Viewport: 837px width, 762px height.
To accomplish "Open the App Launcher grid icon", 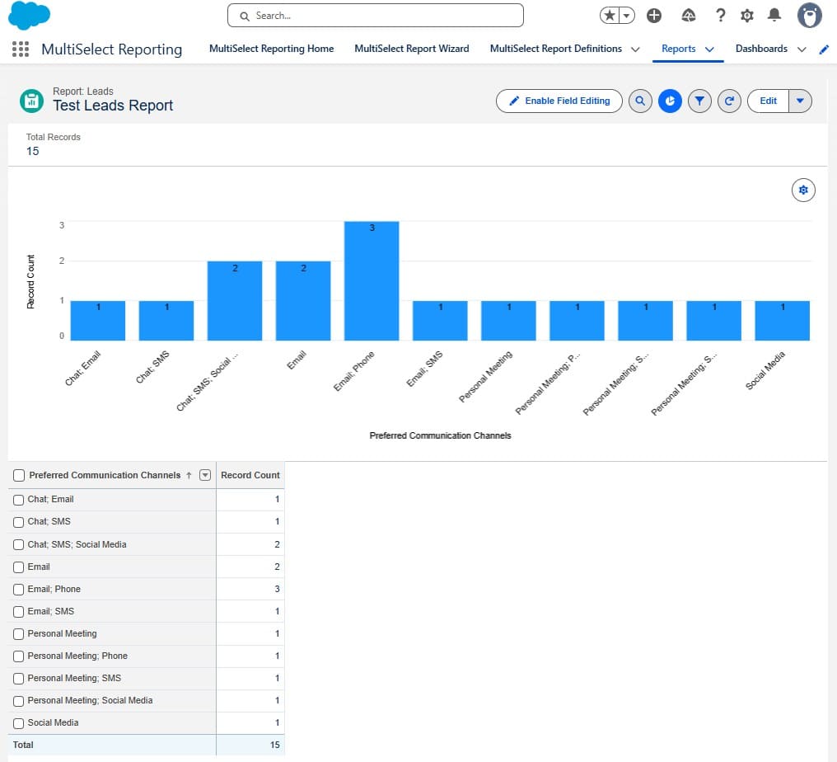I will 21,49.
